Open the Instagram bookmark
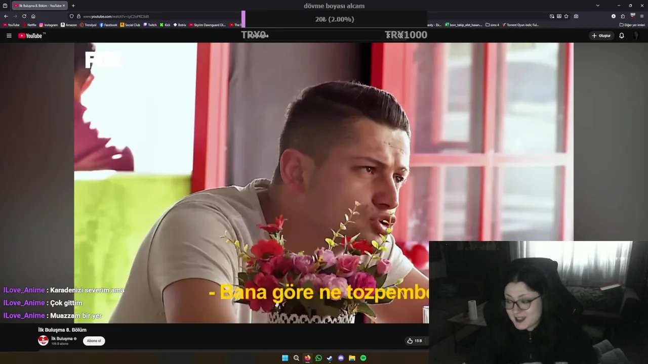 click(x=49, y=25)
